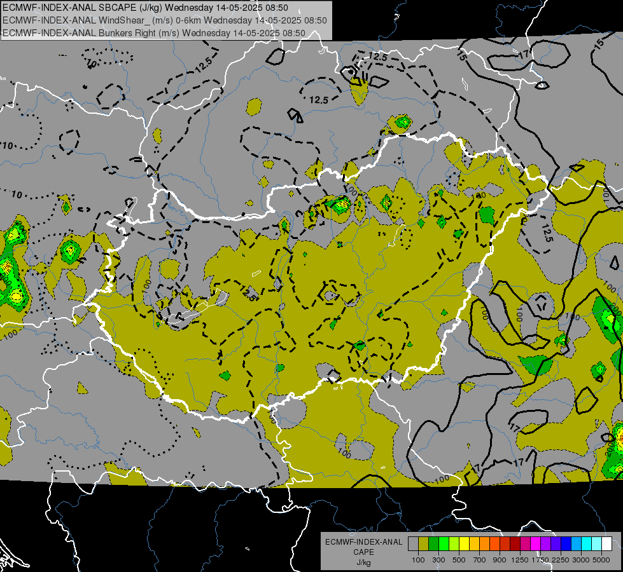Click the legend value 3000
623x572 pixels.
click(x=581, y=560)
